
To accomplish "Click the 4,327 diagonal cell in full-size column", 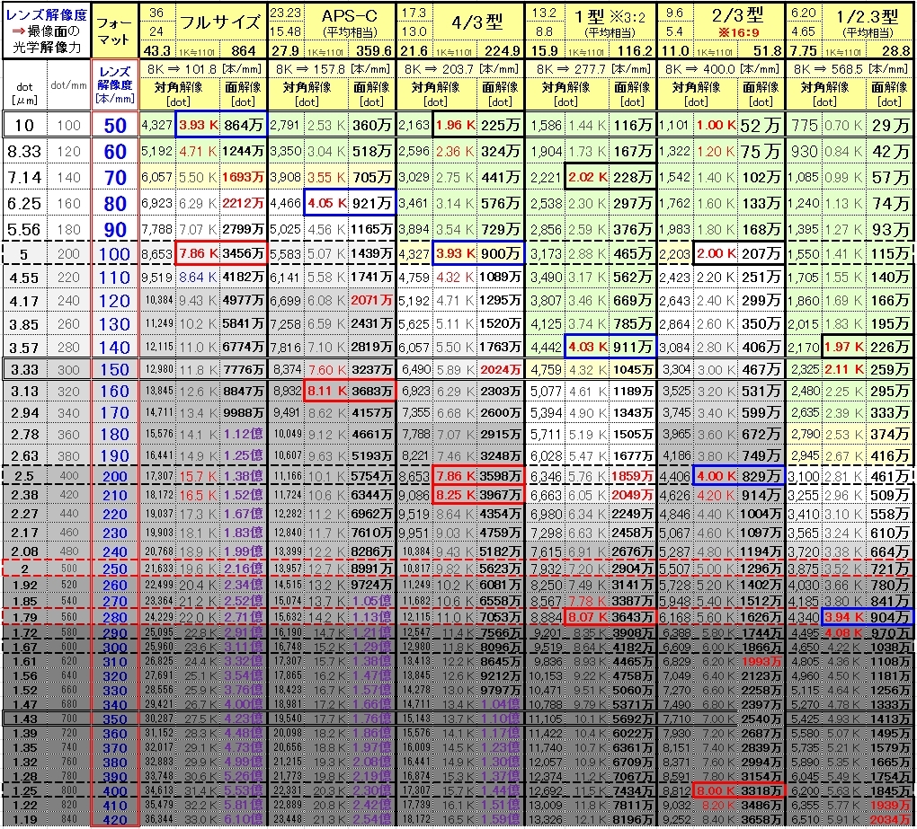I will pyautogui.click(x=157, y=125).
